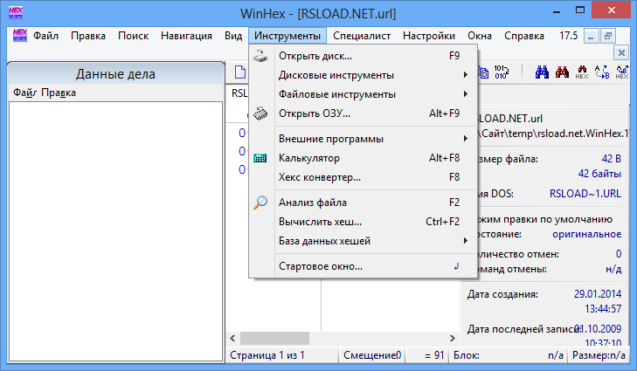Launch Калькулятор from the menu
The width and height of the screenshot is (637, 371).
[363, 158]
